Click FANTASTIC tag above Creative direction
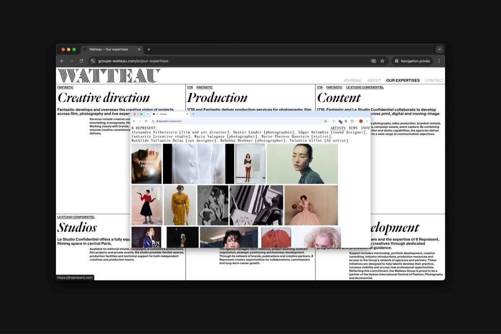Screen dimensions: 501x334 (65, 87)
